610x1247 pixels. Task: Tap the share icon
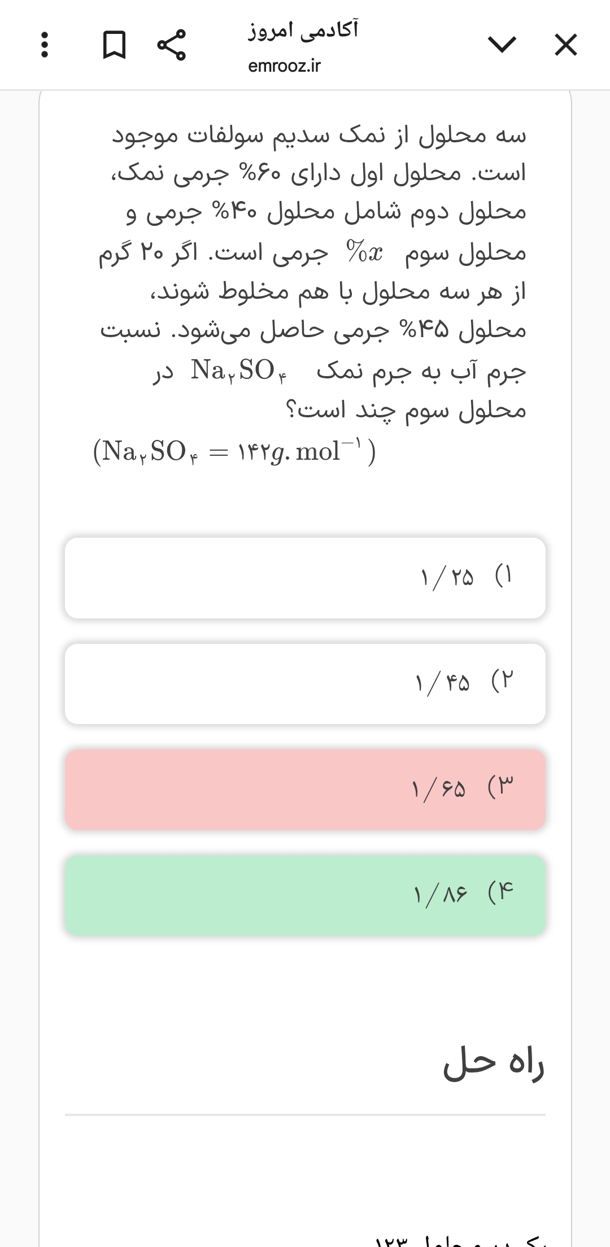pos(171,45)
